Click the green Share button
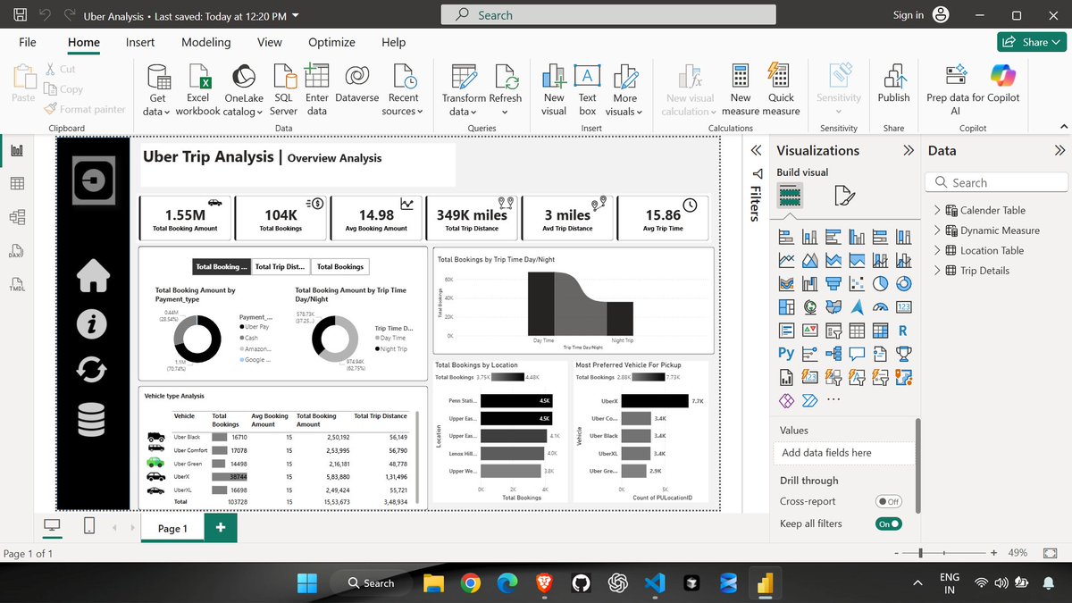The width and height of the screenshot is (1072, 603). click(1031, 42)
